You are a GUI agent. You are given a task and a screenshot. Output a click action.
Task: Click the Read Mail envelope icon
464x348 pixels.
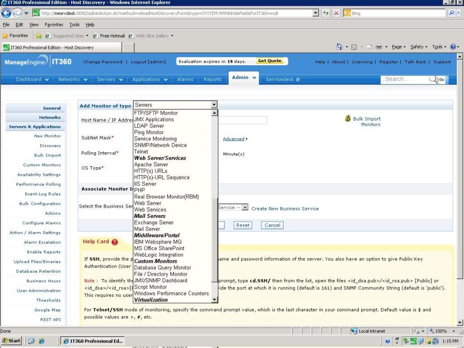[369, 47]
